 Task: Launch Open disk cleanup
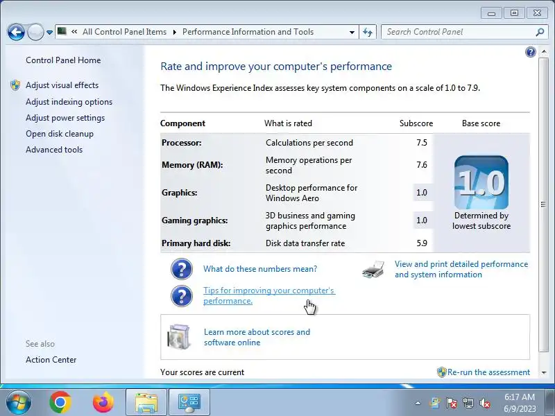[60, 134]
